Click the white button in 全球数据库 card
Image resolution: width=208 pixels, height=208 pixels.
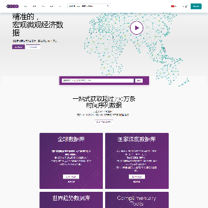point(71,177)
